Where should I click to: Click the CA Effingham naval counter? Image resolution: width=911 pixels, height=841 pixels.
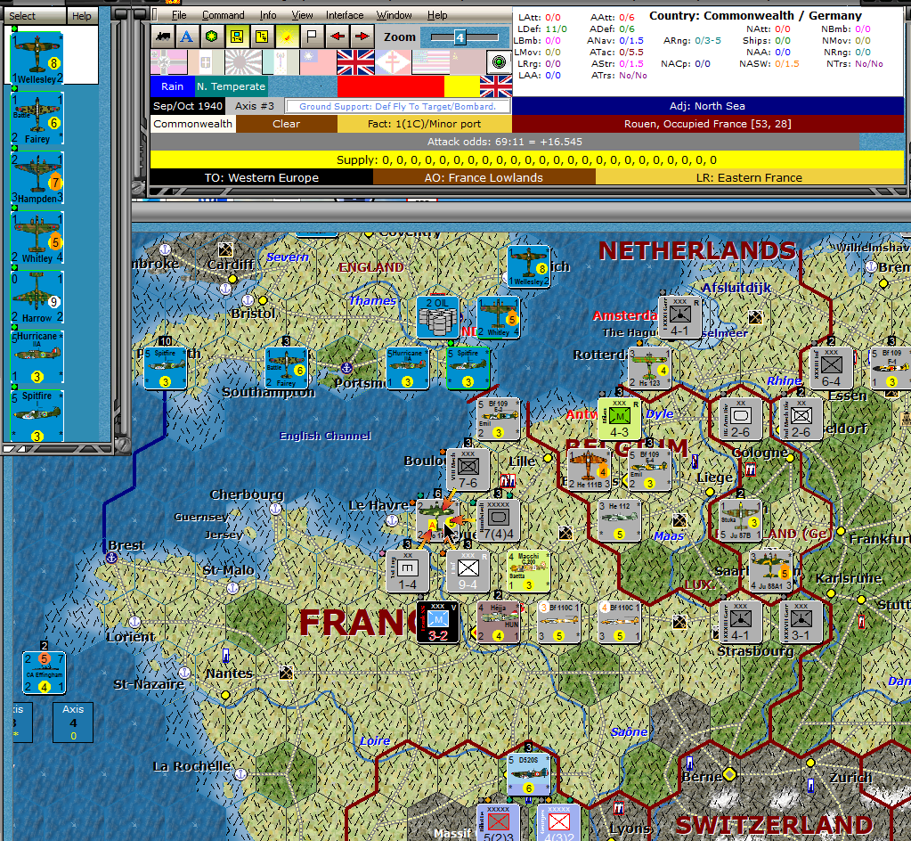45,673
